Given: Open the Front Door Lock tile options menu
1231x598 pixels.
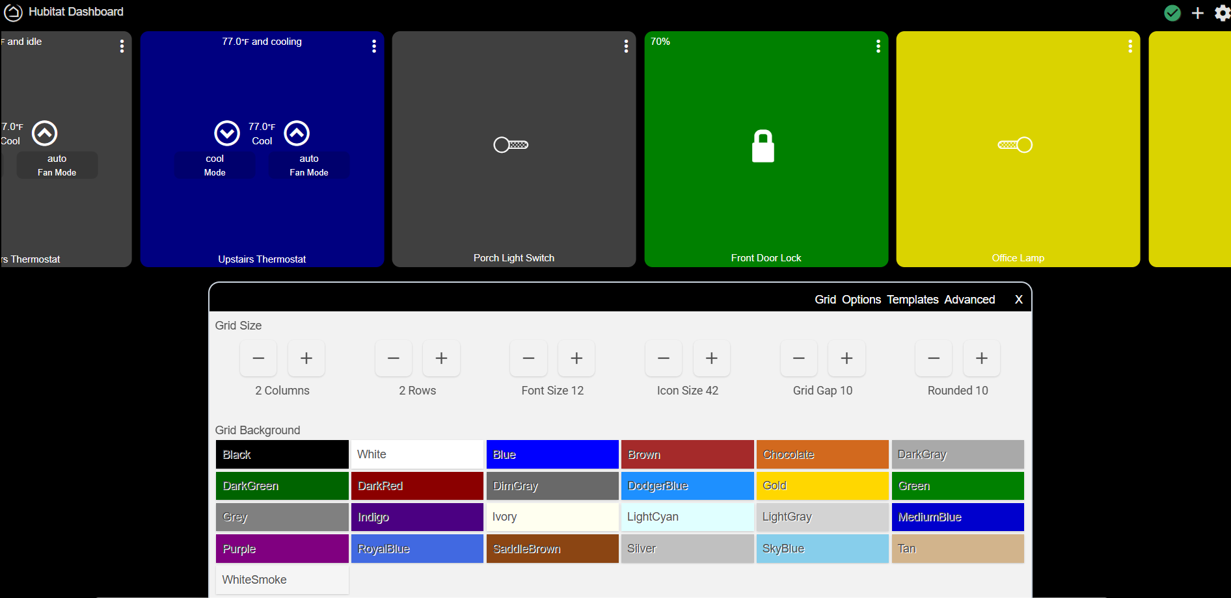Looking at the screenshot, I should (878, 45).
